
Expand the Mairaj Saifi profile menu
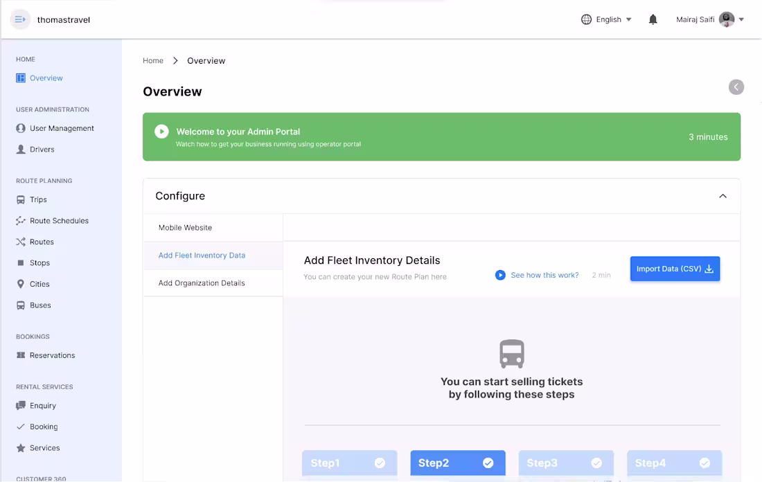[x=741, y=19]
